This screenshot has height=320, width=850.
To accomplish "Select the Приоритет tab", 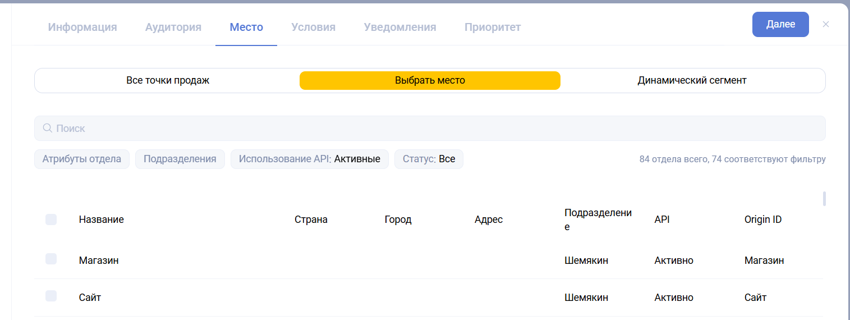I will 493,27.
